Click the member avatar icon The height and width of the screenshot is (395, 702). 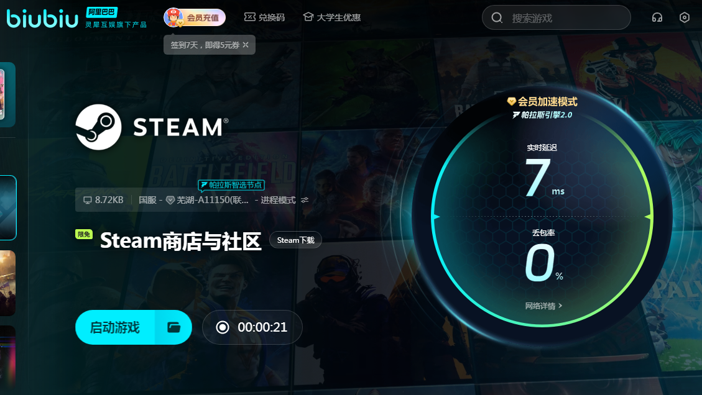click(173, 17)
